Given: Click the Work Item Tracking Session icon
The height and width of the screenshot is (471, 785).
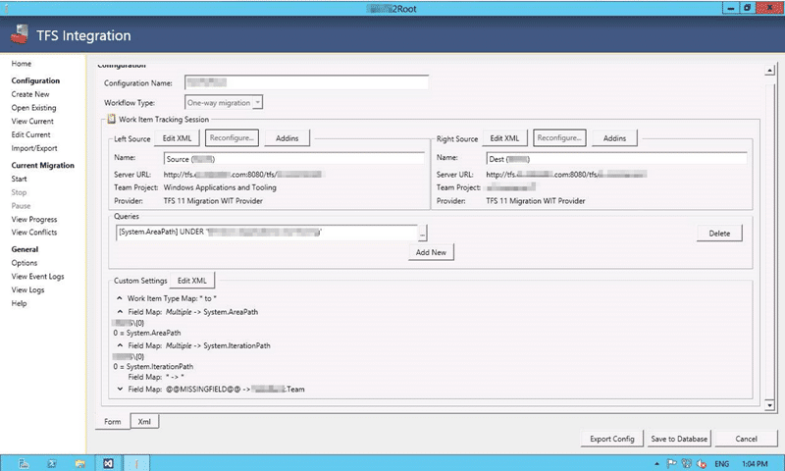Looking at the screenshot, I should [111, 119].
